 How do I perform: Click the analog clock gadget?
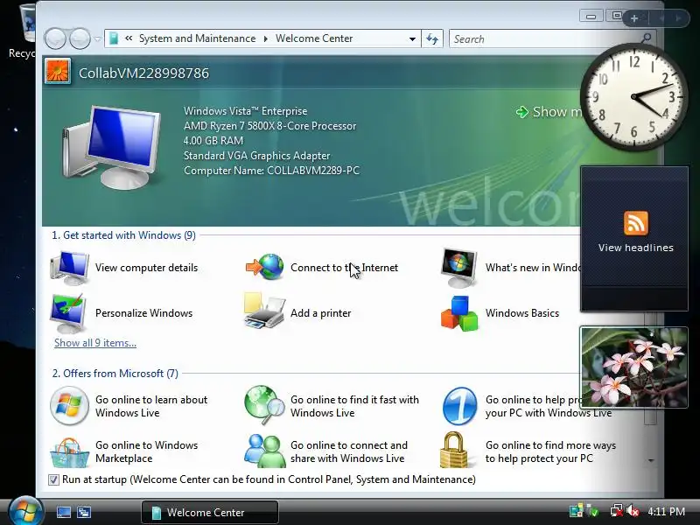[633, 96]
